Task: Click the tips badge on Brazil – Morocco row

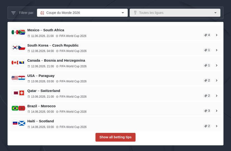Action: (207, 111)
